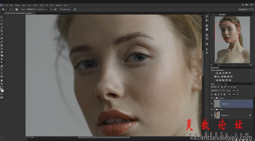255x141 pixels.
Task: Open the Exposure slider dropdown arrow
Action: click(x=51, y=9)
